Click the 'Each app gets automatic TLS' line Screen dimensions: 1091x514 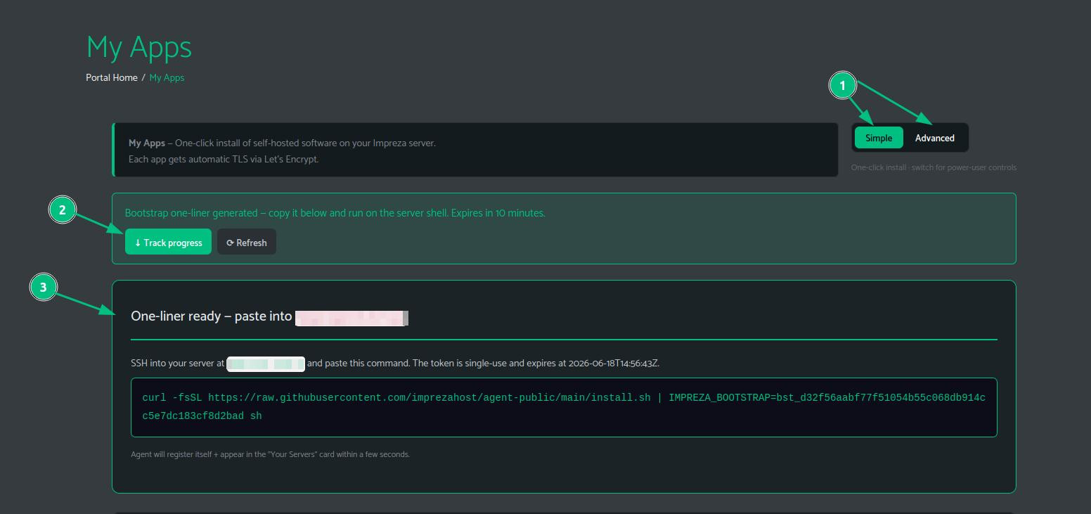tap(224, 159)
